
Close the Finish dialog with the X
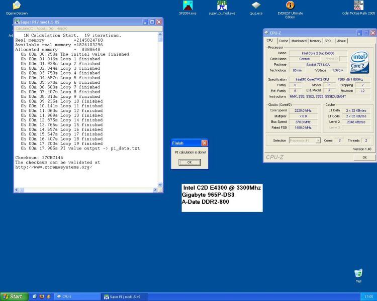click(x=205, y=143)
